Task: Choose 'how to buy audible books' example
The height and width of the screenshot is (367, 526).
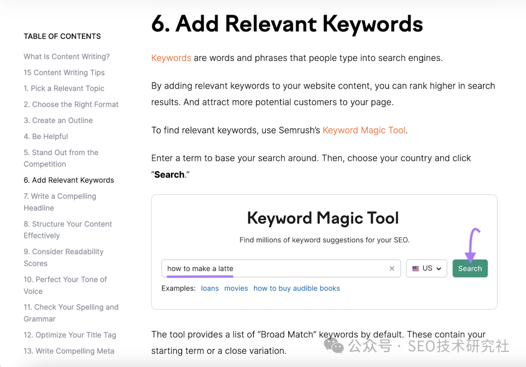Action: pos(297,289)
